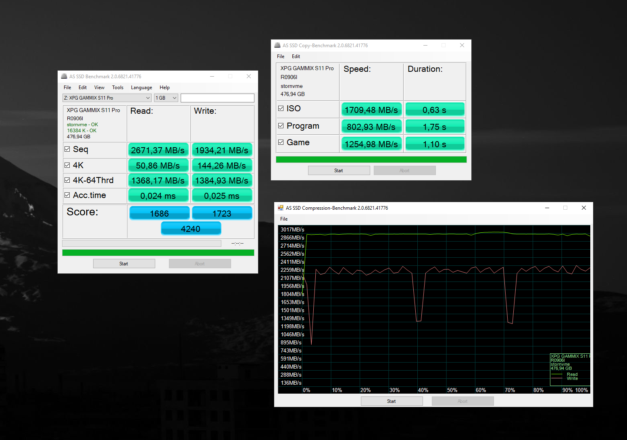Click the write score 1723
The image size is (627, 440).
[x=222, y=213]
